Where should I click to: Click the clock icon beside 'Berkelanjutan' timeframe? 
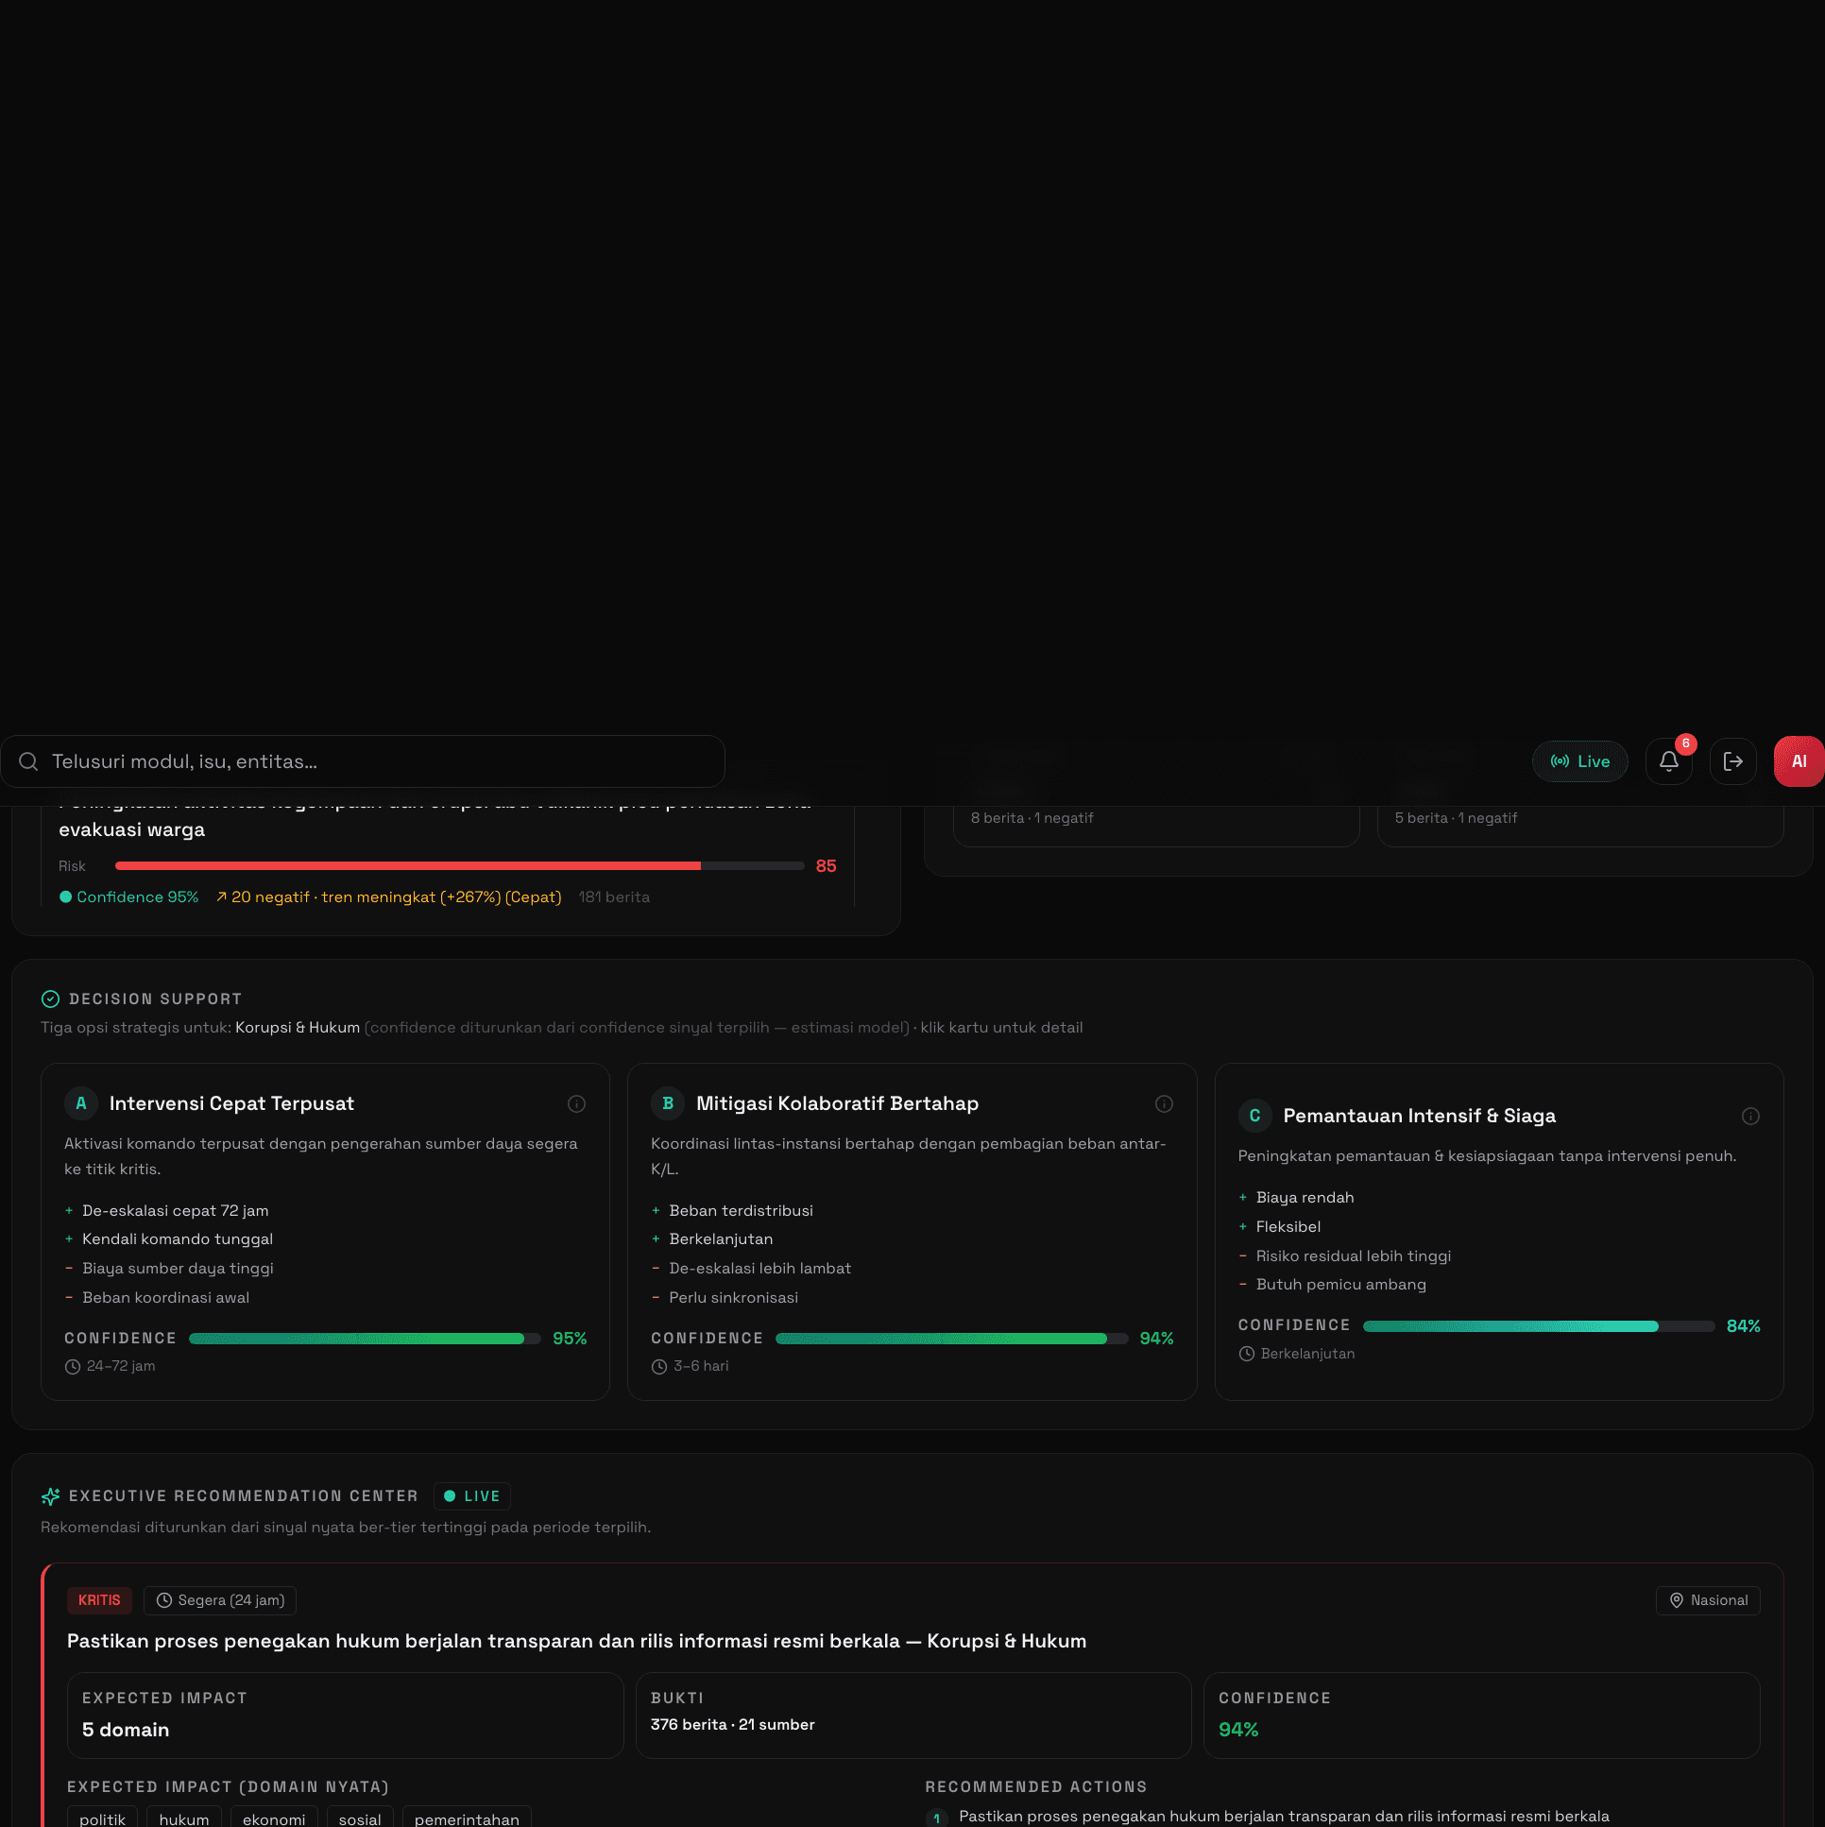coord(1246,1354)
